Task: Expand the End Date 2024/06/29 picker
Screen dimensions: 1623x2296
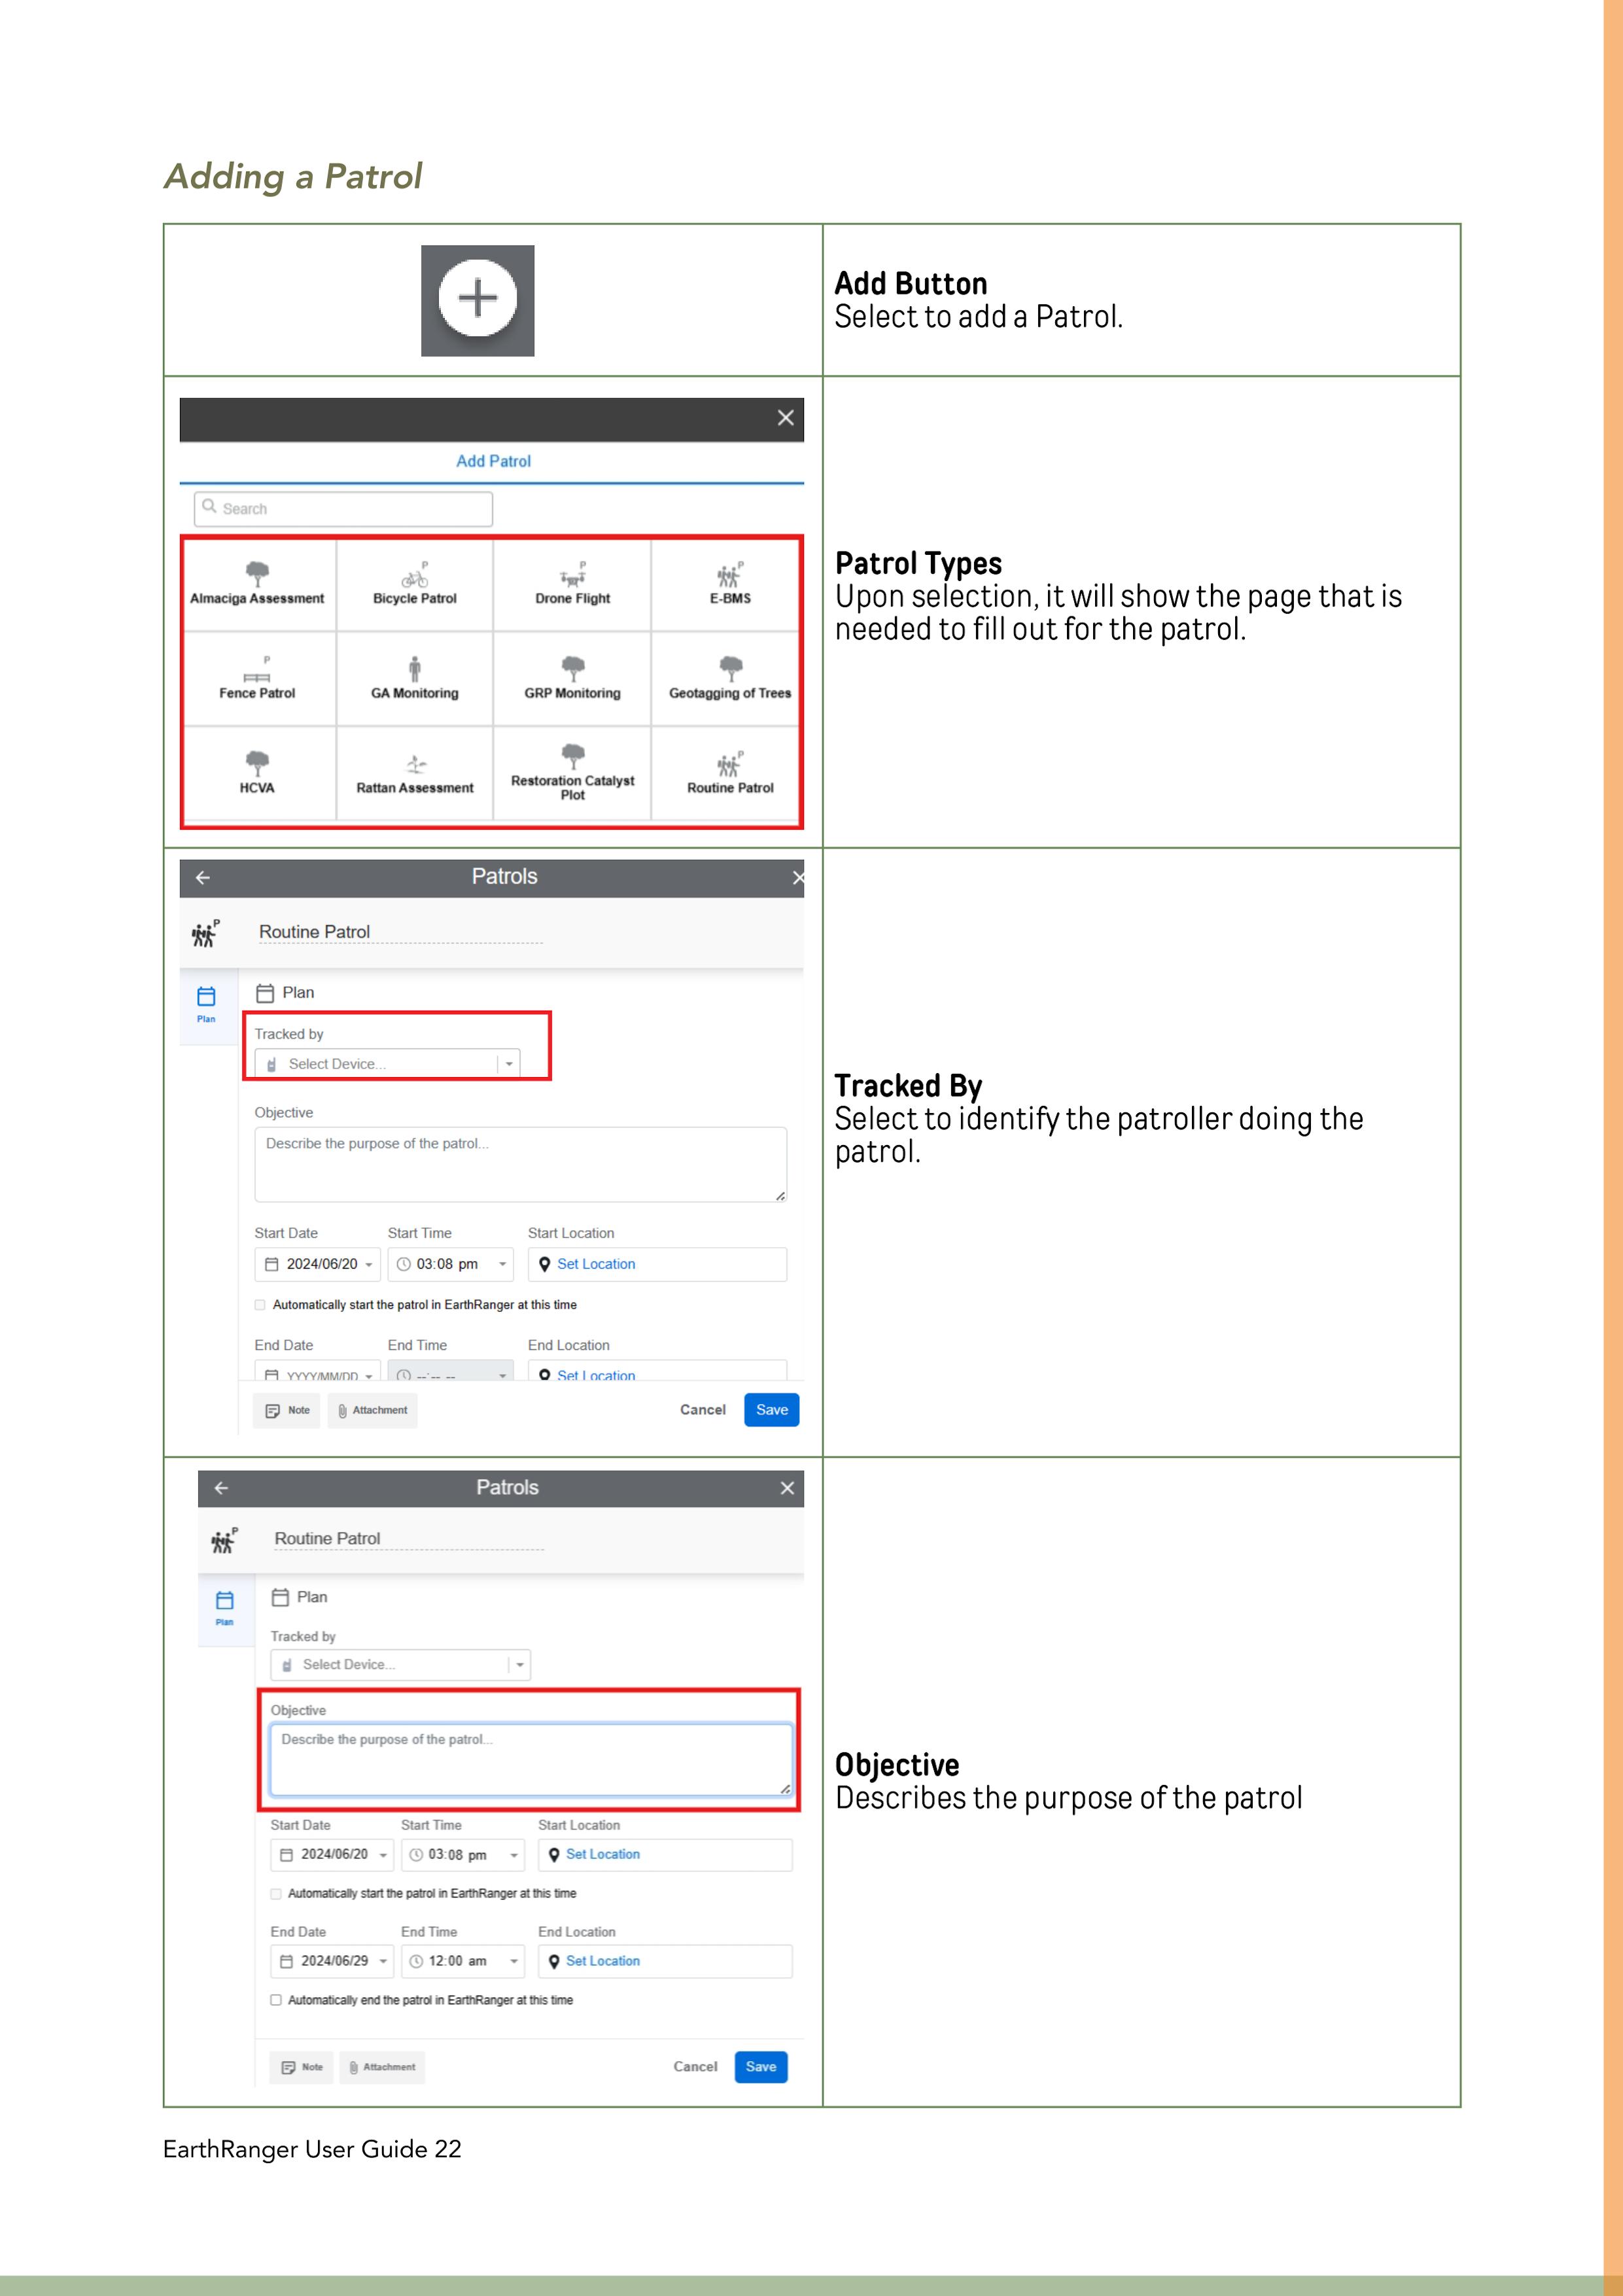Action: tap(332, 1961)
